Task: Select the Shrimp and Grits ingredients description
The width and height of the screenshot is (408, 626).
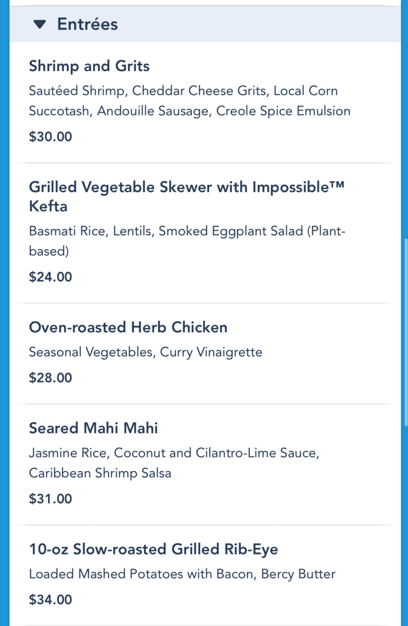Action: [x=190, y=101]
